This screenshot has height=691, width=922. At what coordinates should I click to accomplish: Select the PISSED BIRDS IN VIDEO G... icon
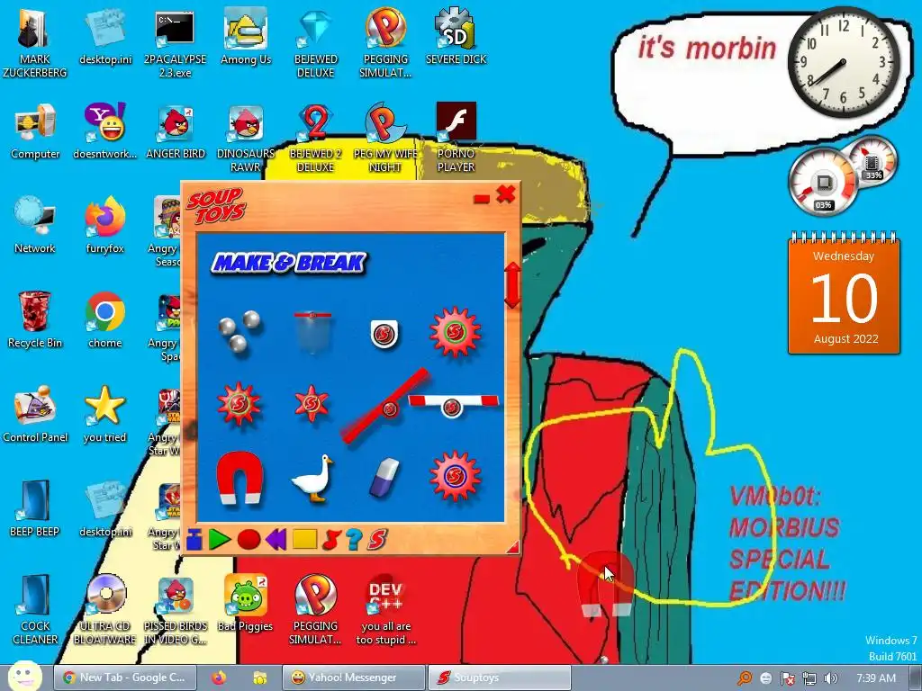coord(176,610)
